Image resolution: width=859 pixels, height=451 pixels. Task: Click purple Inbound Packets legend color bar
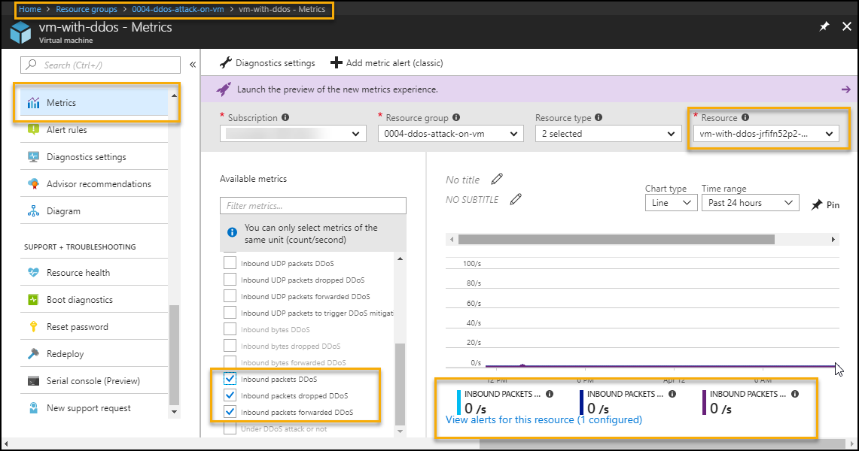705,402
